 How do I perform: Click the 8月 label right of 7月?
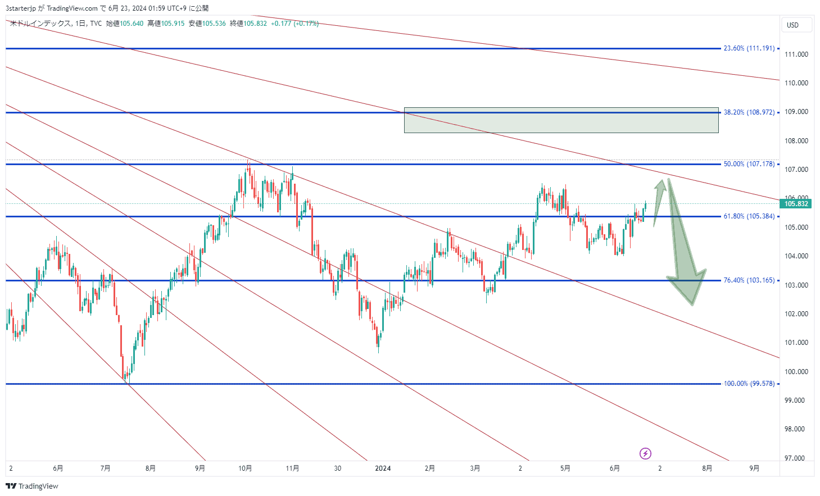pos(150,468)
